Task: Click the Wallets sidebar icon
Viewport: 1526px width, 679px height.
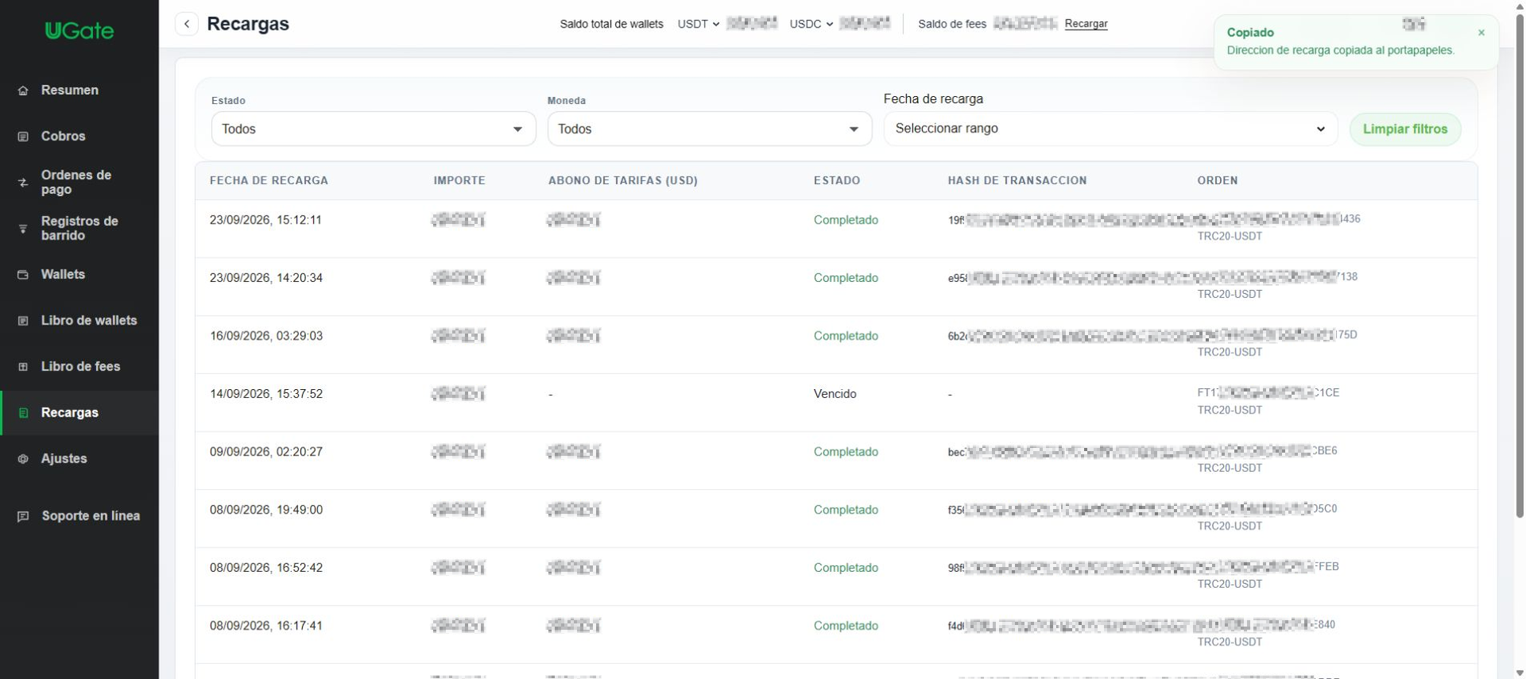Action: [x=23, y=275]
